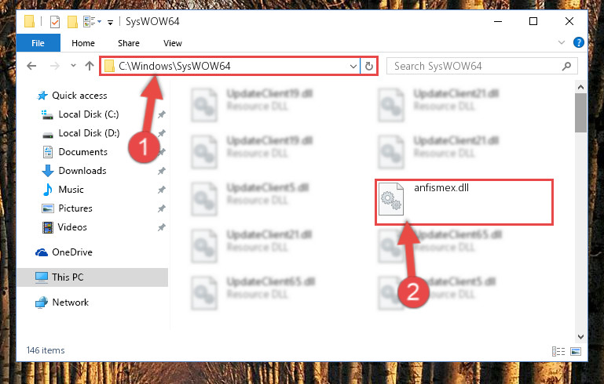604x384 pixels.
Task: Switch to large icons view button
Action: (576, 351)
